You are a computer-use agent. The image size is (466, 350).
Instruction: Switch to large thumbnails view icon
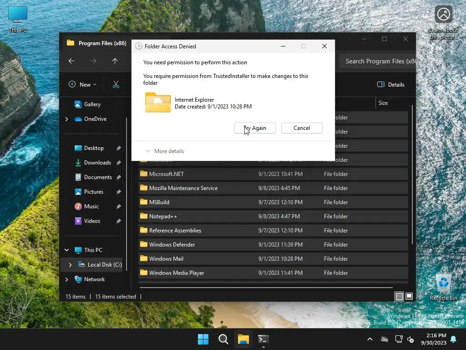click(x=409, y=296)
